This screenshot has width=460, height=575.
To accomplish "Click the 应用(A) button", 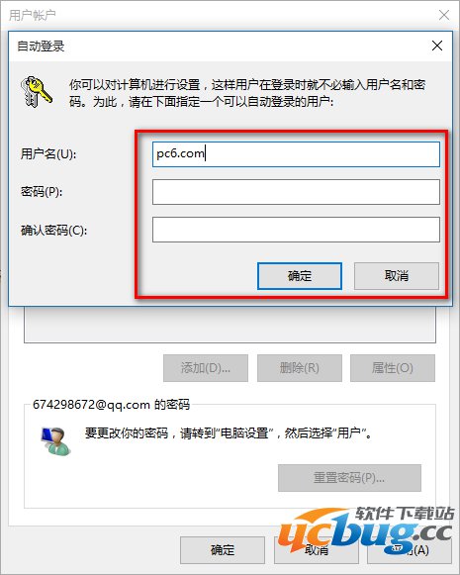I will [410, 550].
